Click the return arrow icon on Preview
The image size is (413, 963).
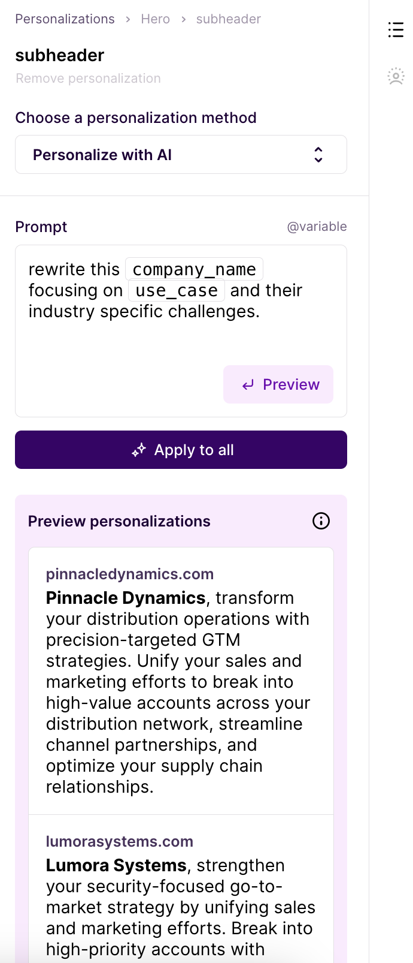pos(248,385)
